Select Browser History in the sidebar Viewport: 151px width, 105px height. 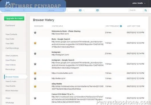coord(12,77)
